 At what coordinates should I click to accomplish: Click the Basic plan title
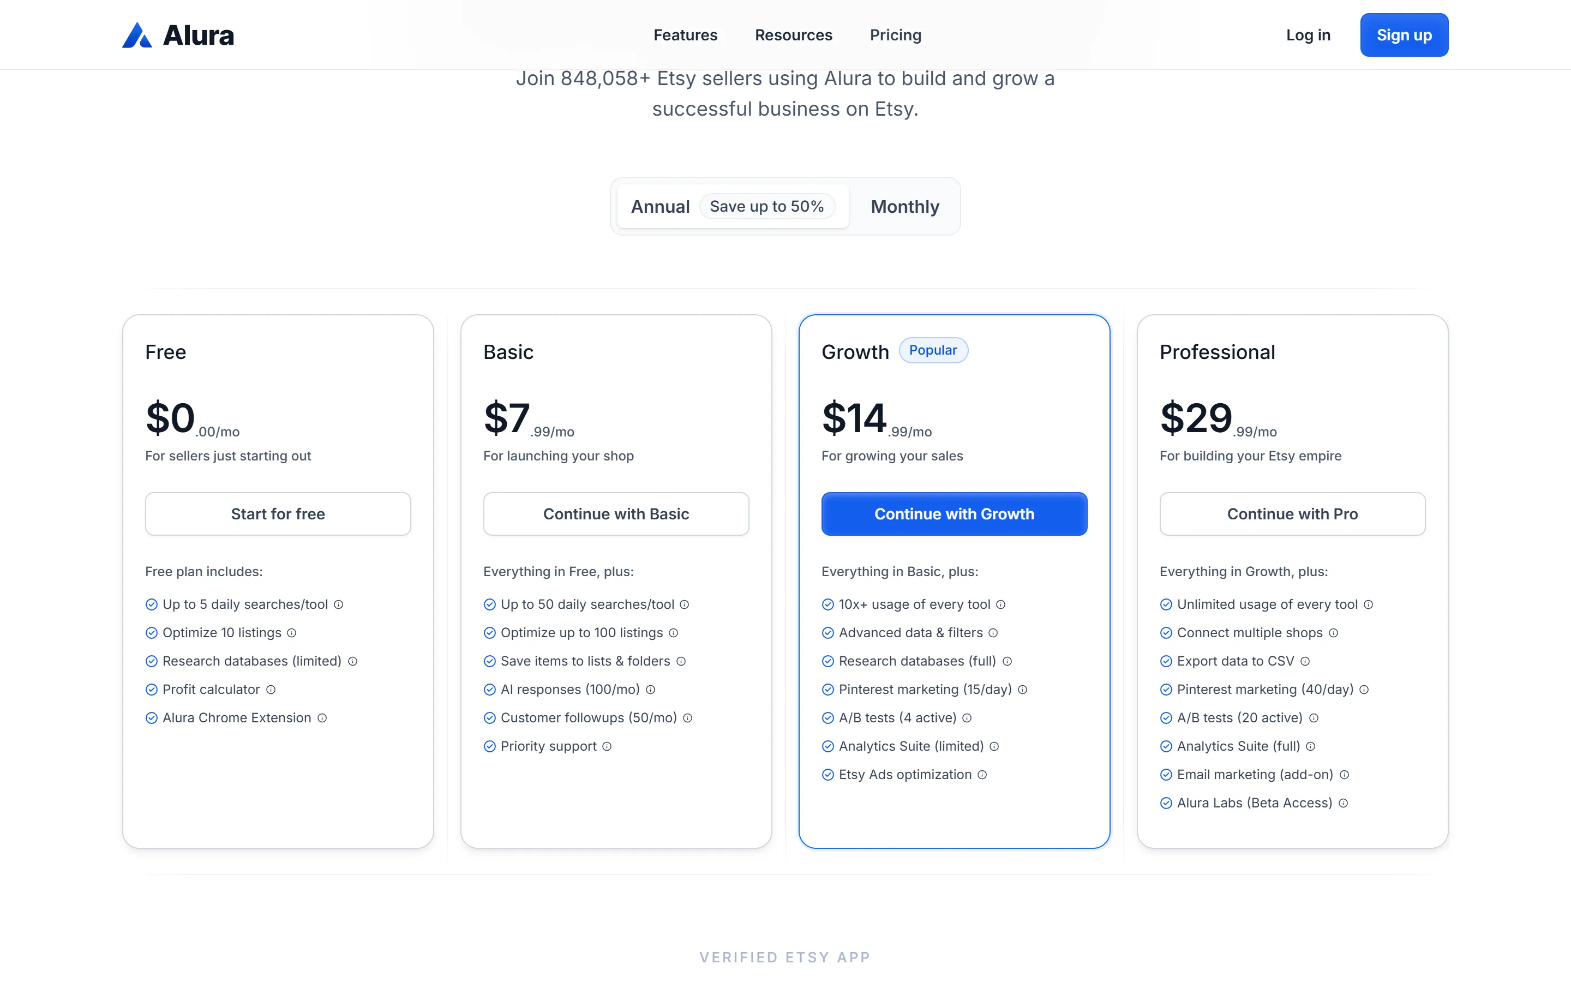(508, 352)
